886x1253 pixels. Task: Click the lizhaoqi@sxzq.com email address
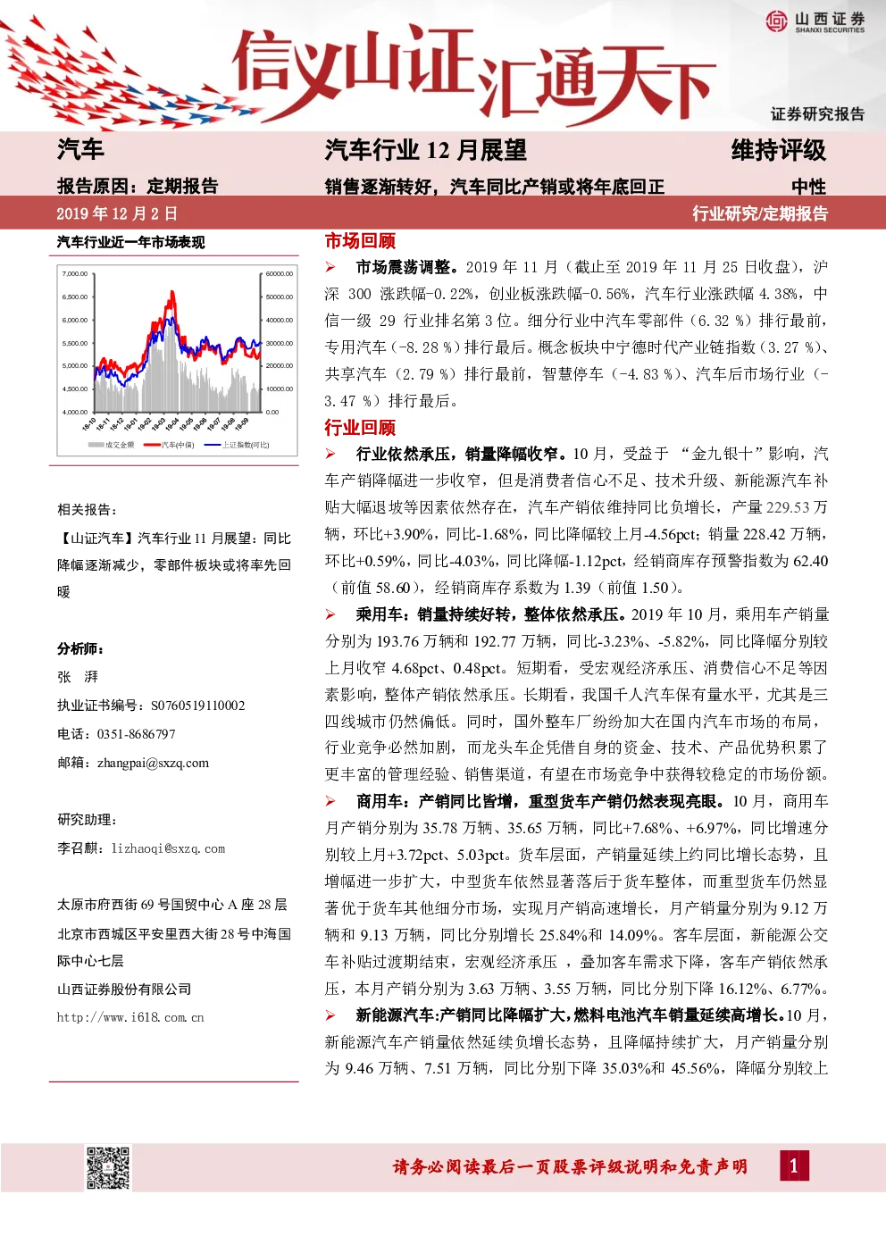coord(168,848)
